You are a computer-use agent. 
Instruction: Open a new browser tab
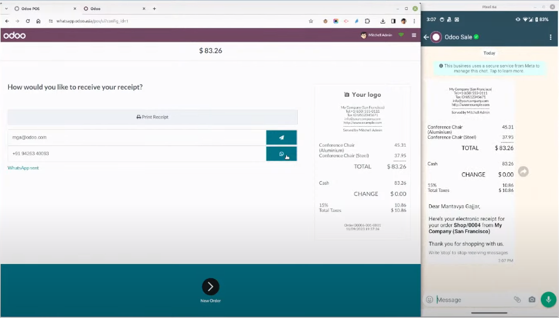(x=154, y=9)
